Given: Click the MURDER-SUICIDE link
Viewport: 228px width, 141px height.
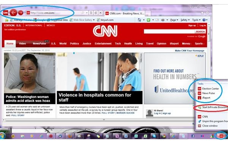Looking at the screenshot, I should [125, 113].
